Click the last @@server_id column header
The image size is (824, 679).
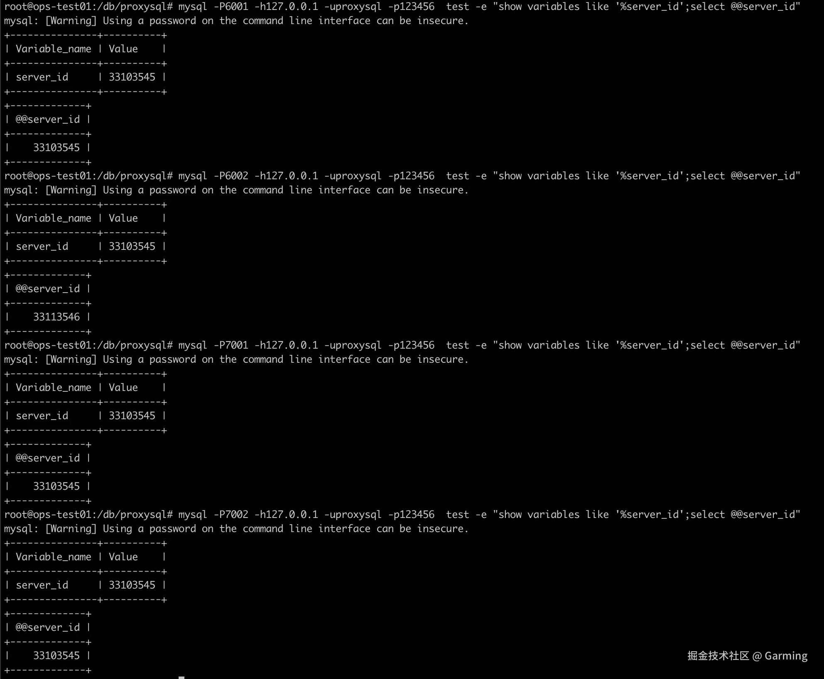(48, 628)
